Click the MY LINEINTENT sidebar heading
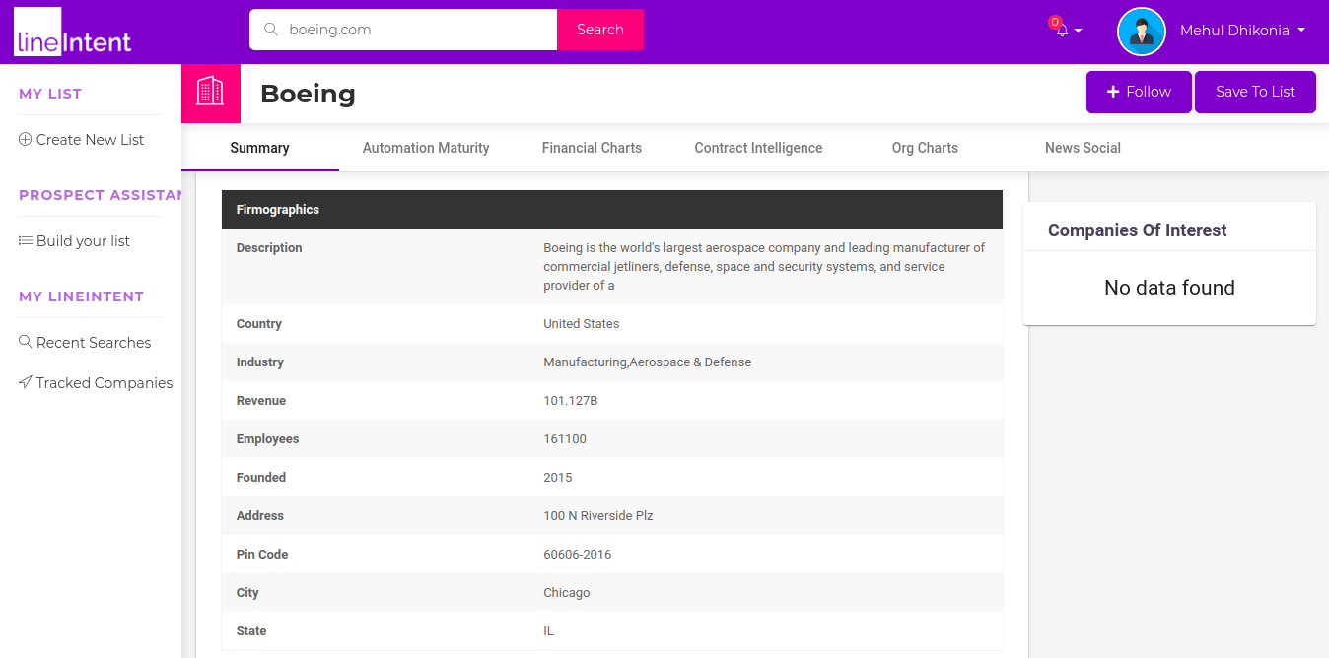Viewport: 1329px width, 658px height. 82,296
